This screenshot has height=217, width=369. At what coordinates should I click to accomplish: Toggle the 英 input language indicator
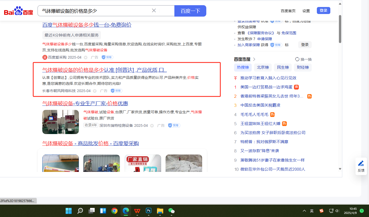coord(312,211)
